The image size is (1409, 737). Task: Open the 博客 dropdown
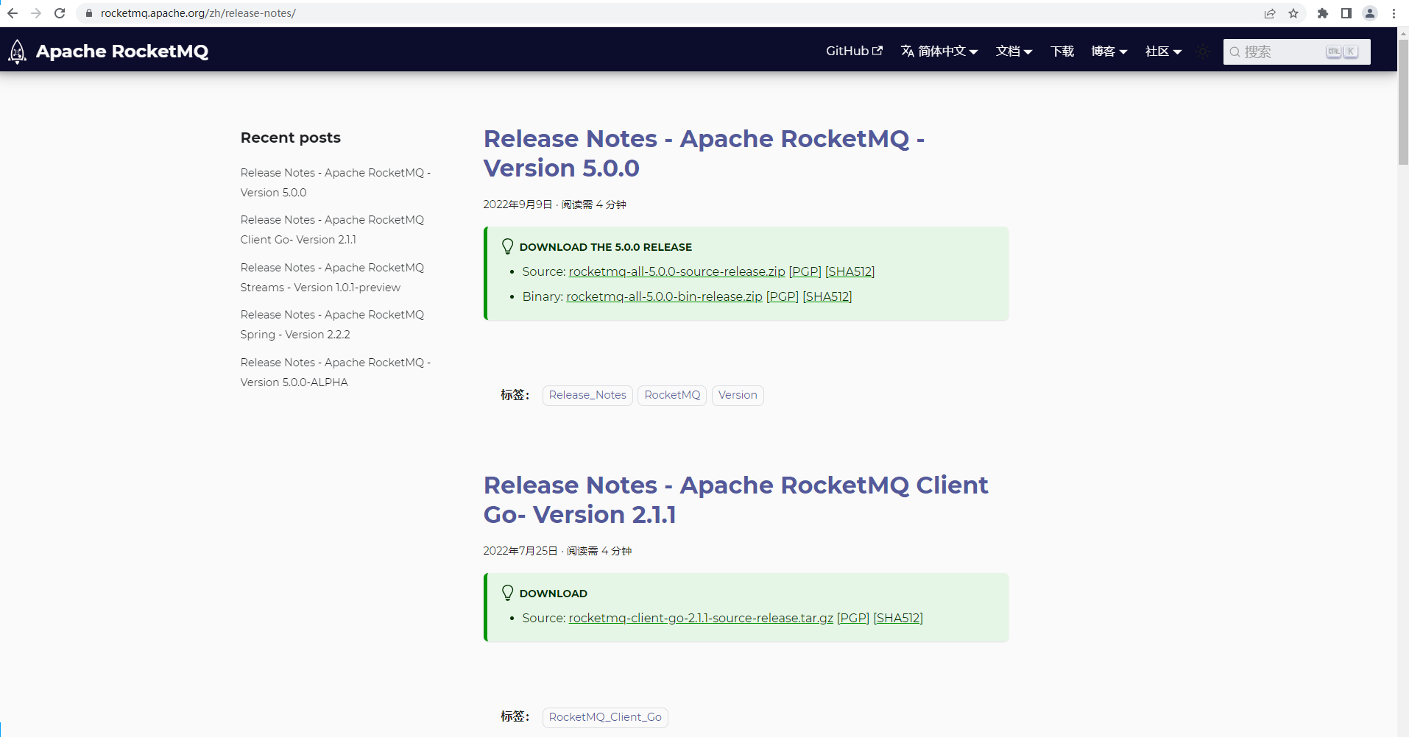point(1109,51)
